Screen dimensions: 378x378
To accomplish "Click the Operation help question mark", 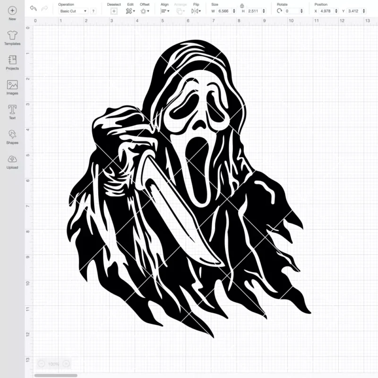I will tap(93, 11).
